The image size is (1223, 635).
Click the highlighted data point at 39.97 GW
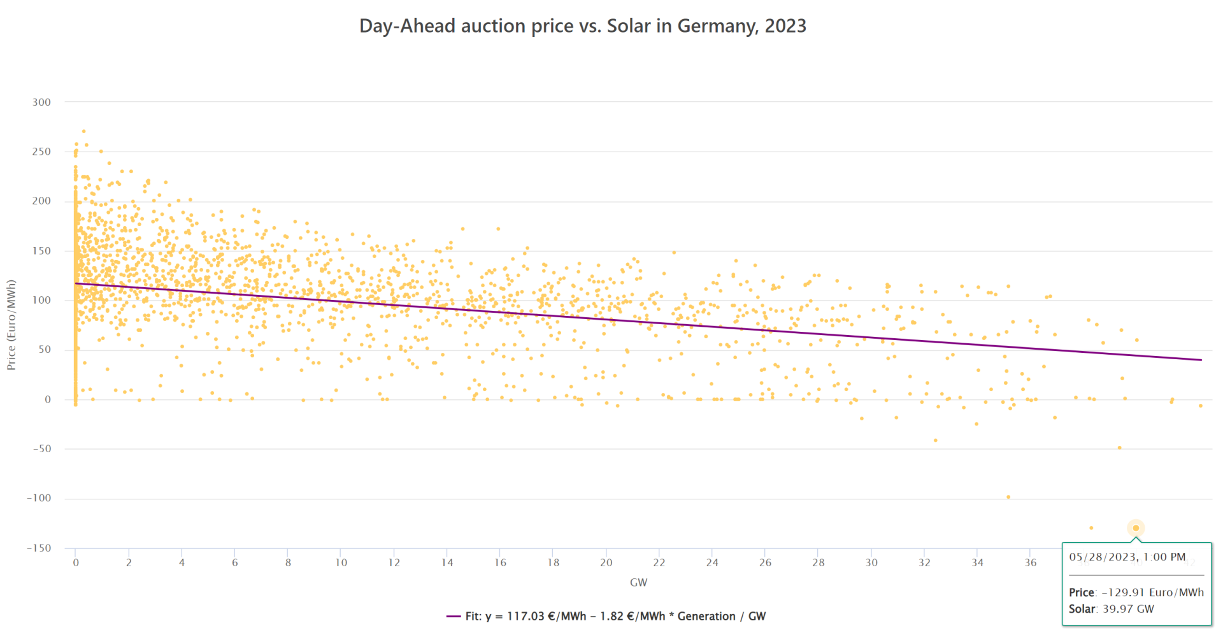(x=1136, y=528)
